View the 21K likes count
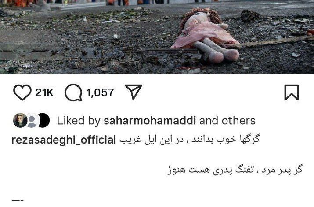314x207 pixels. click(44, 93)
